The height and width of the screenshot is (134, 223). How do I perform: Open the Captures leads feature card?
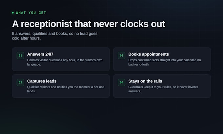coord(61,86)
